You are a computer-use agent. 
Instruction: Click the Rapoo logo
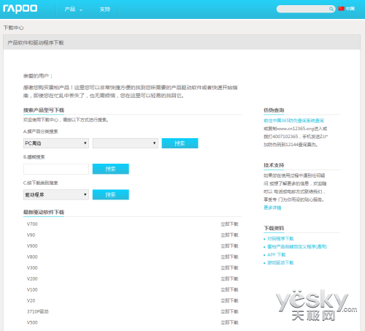tap(20, 9)
